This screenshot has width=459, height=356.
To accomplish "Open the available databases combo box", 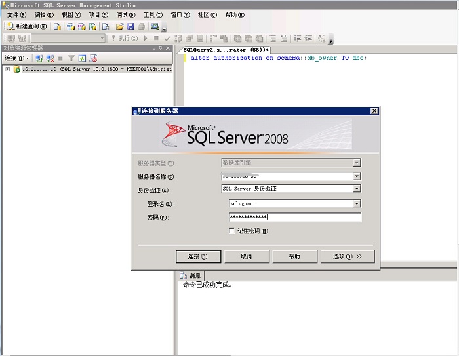I will tap(68, 38).
